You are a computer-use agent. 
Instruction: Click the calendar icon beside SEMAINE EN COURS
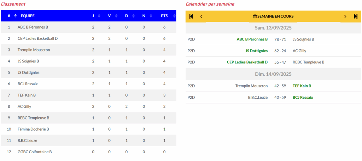click(255, 16)
